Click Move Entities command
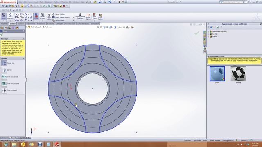This screenshot has height=147, width=262. point(59,20)
